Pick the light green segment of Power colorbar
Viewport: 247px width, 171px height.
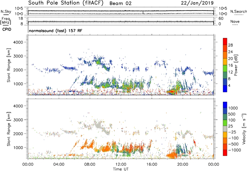tap(225, 69)
